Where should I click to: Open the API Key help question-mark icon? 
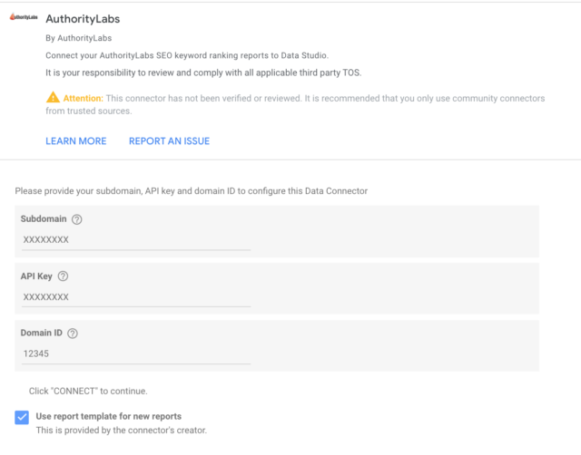click(x=63, y=276)
